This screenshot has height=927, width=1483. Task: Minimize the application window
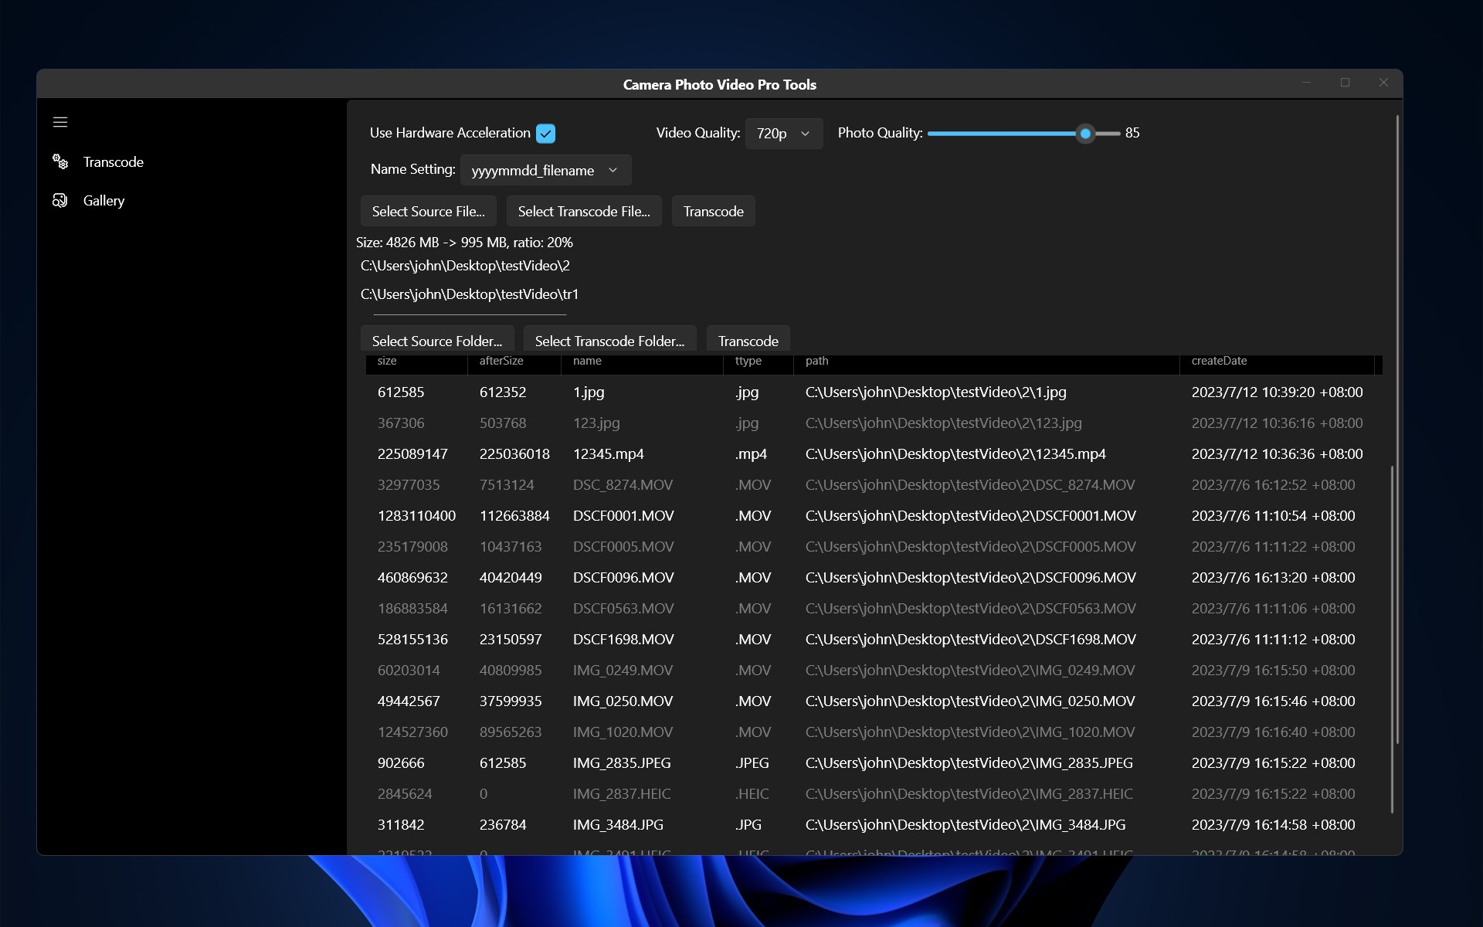coord(1306,83)
